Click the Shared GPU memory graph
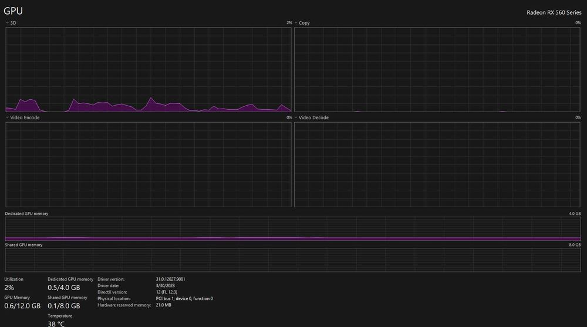Viewport: 587px width, 327px height. click(293, 260)
